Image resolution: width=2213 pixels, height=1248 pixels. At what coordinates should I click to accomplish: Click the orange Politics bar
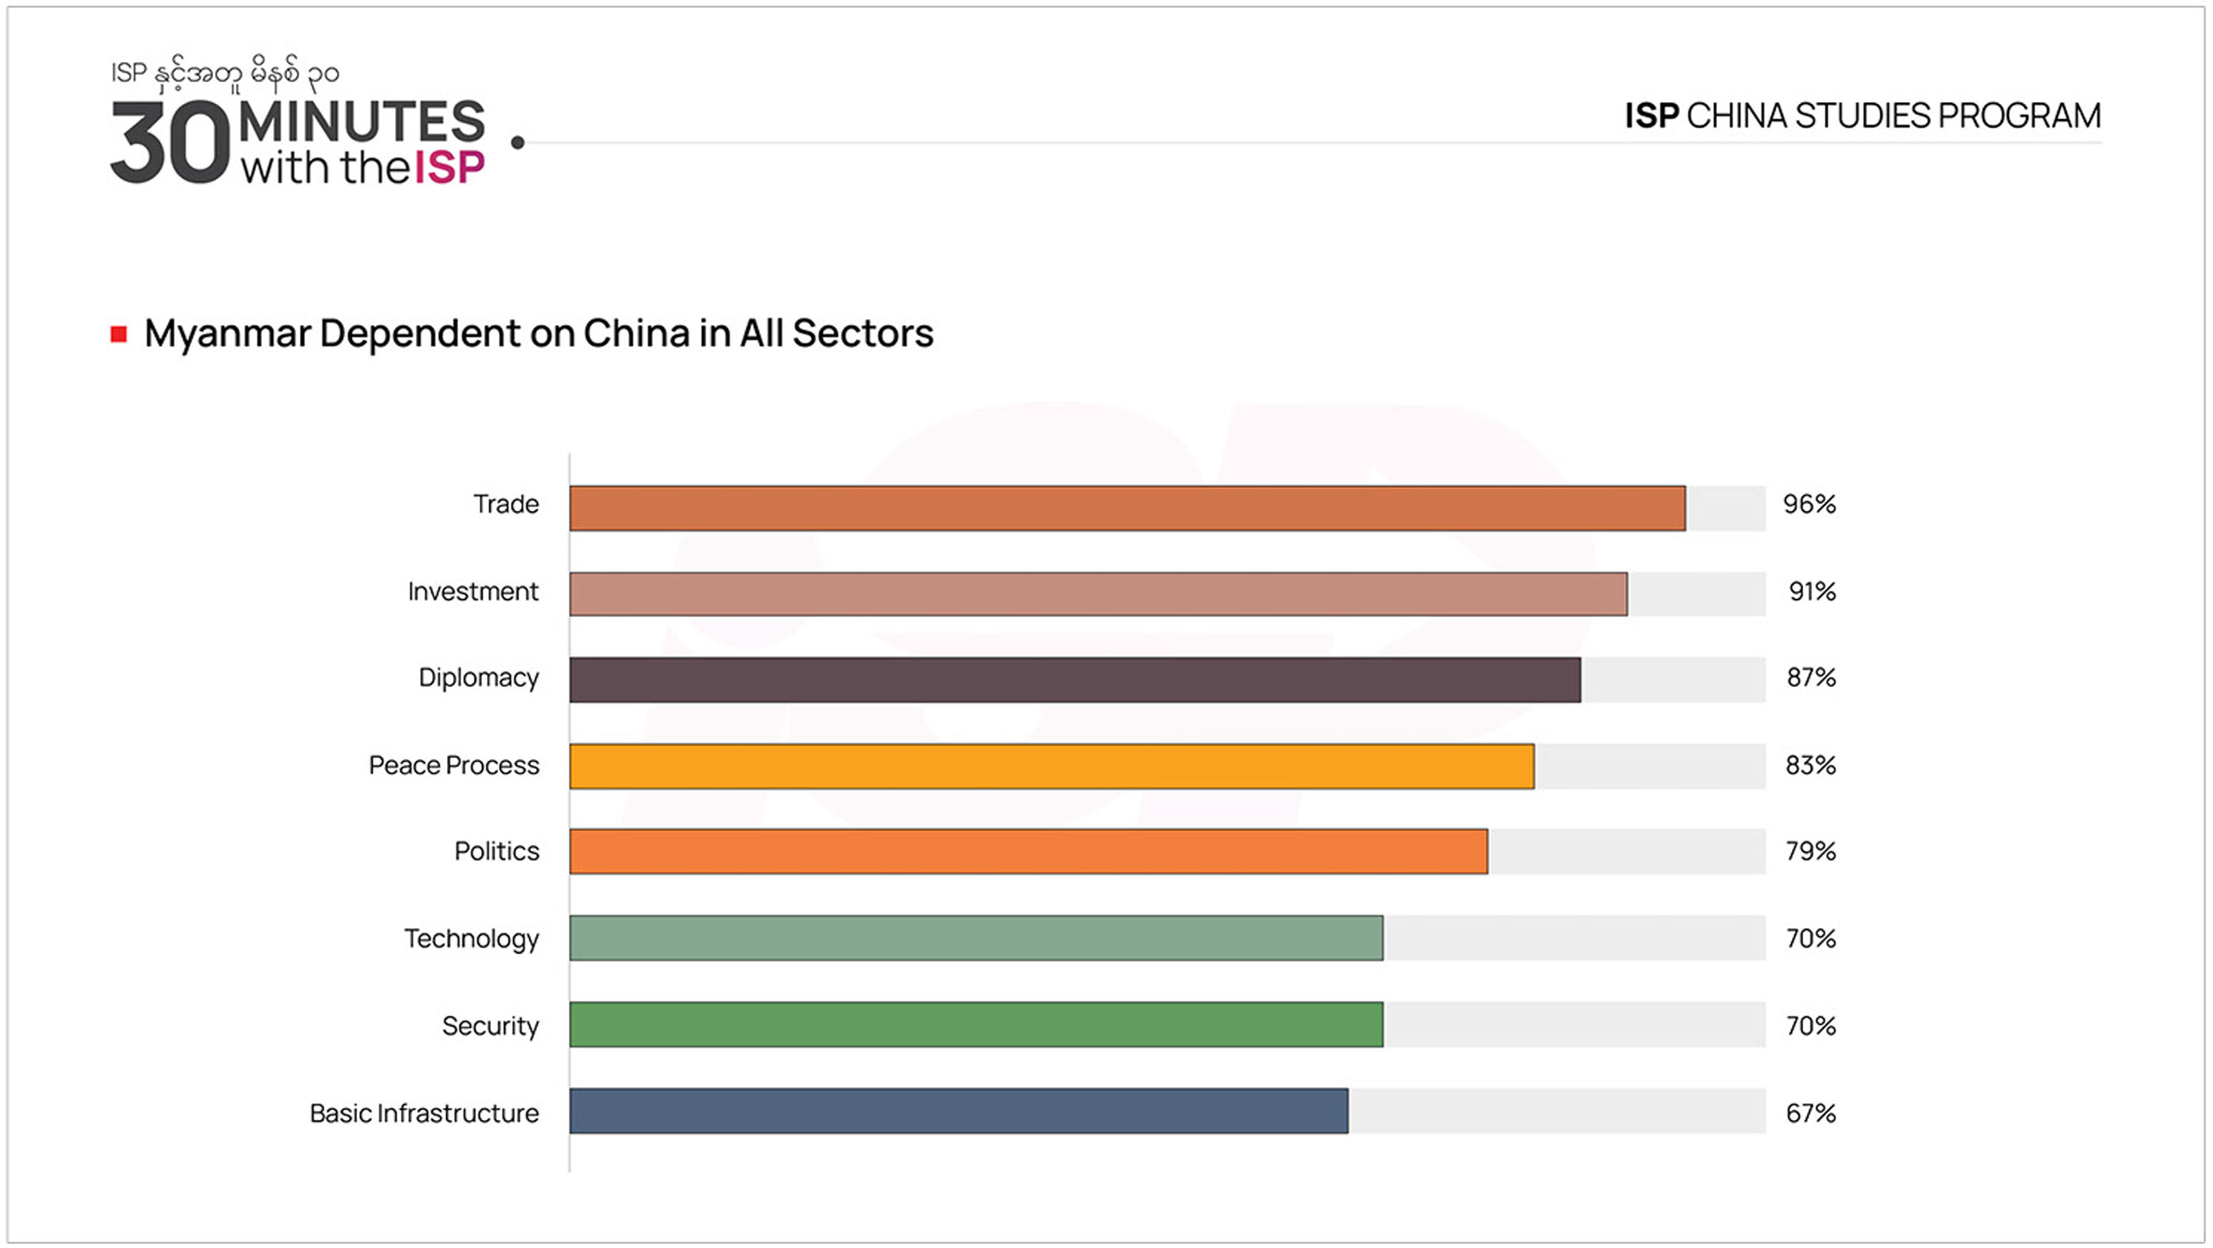(x=1028, y=851)
